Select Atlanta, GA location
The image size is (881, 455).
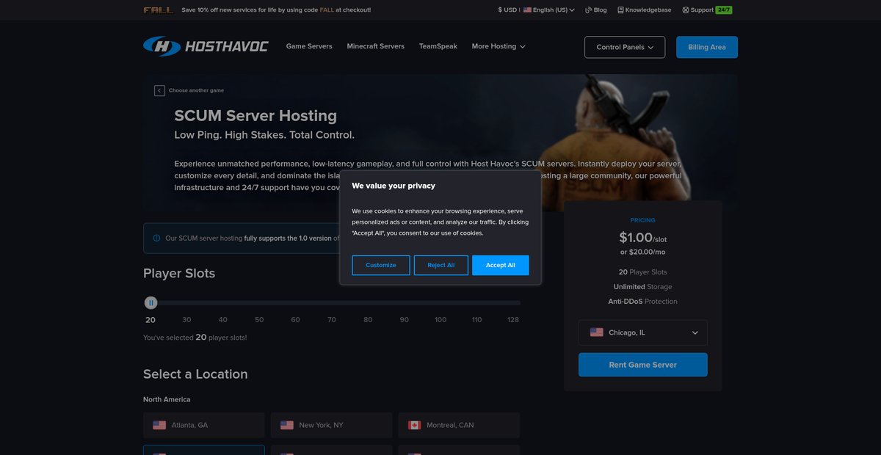(204, 425)
